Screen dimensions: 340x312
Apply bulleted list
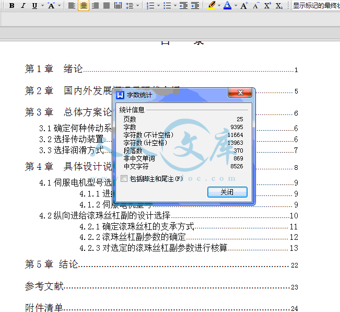[167, 5]
